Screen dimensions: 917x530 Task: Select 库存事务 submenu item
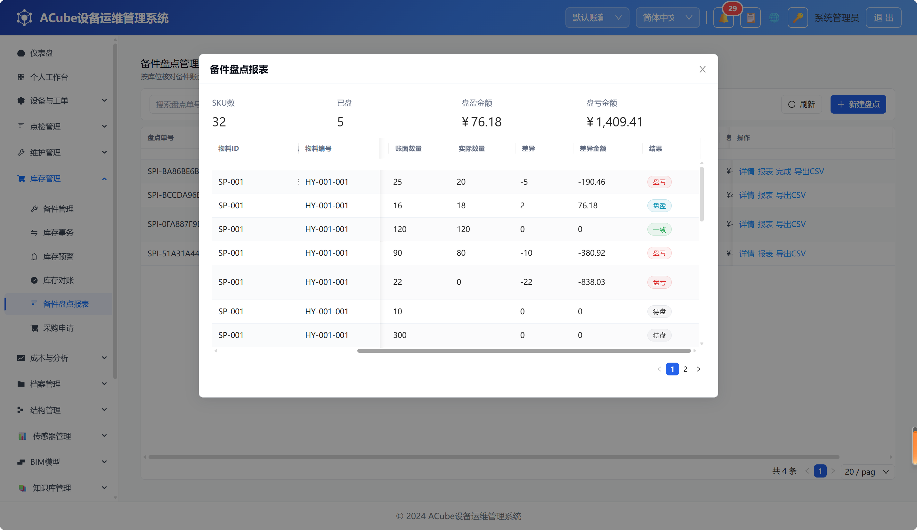[58, 232]
